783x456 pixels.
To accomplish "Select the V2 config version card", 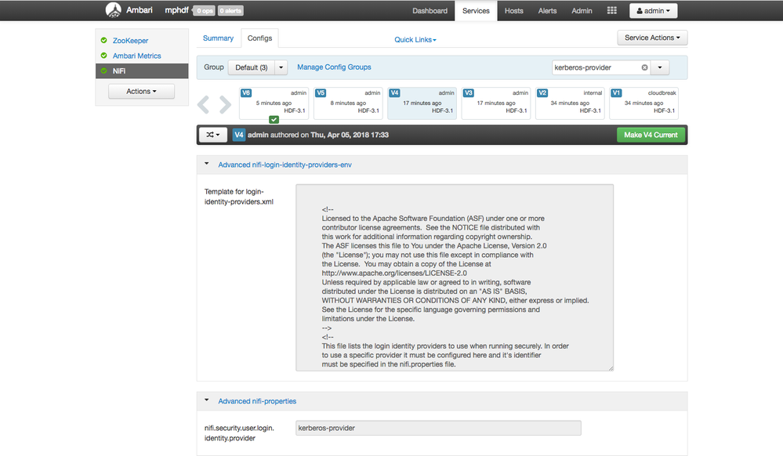I will (x=570, y=103).
